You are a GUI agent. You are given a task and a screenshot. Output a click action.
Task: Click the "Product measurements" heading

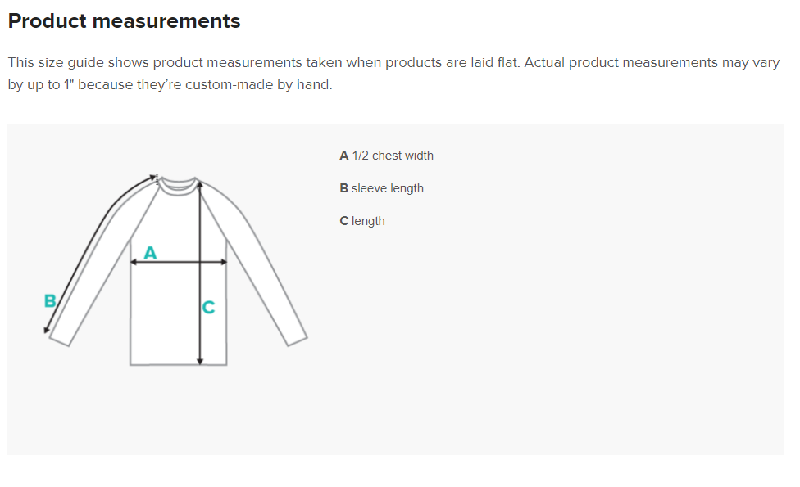point(125,21)
